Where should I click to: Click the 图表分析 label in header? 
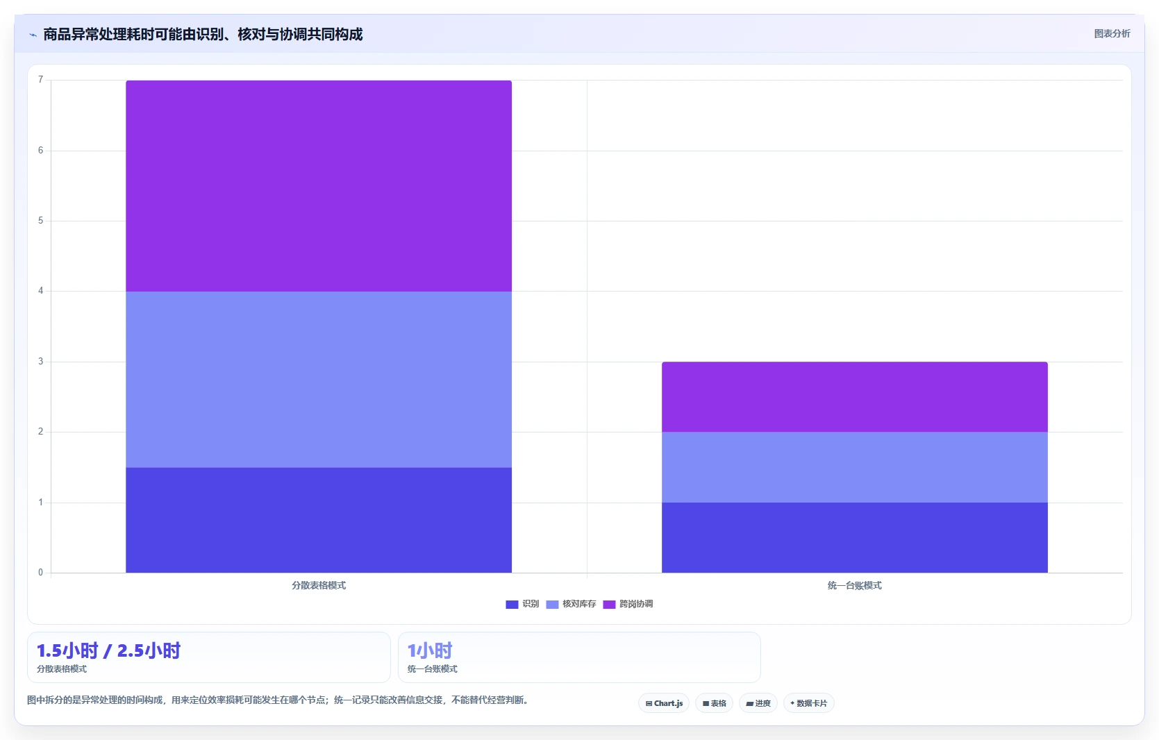tap(1112, 33)
